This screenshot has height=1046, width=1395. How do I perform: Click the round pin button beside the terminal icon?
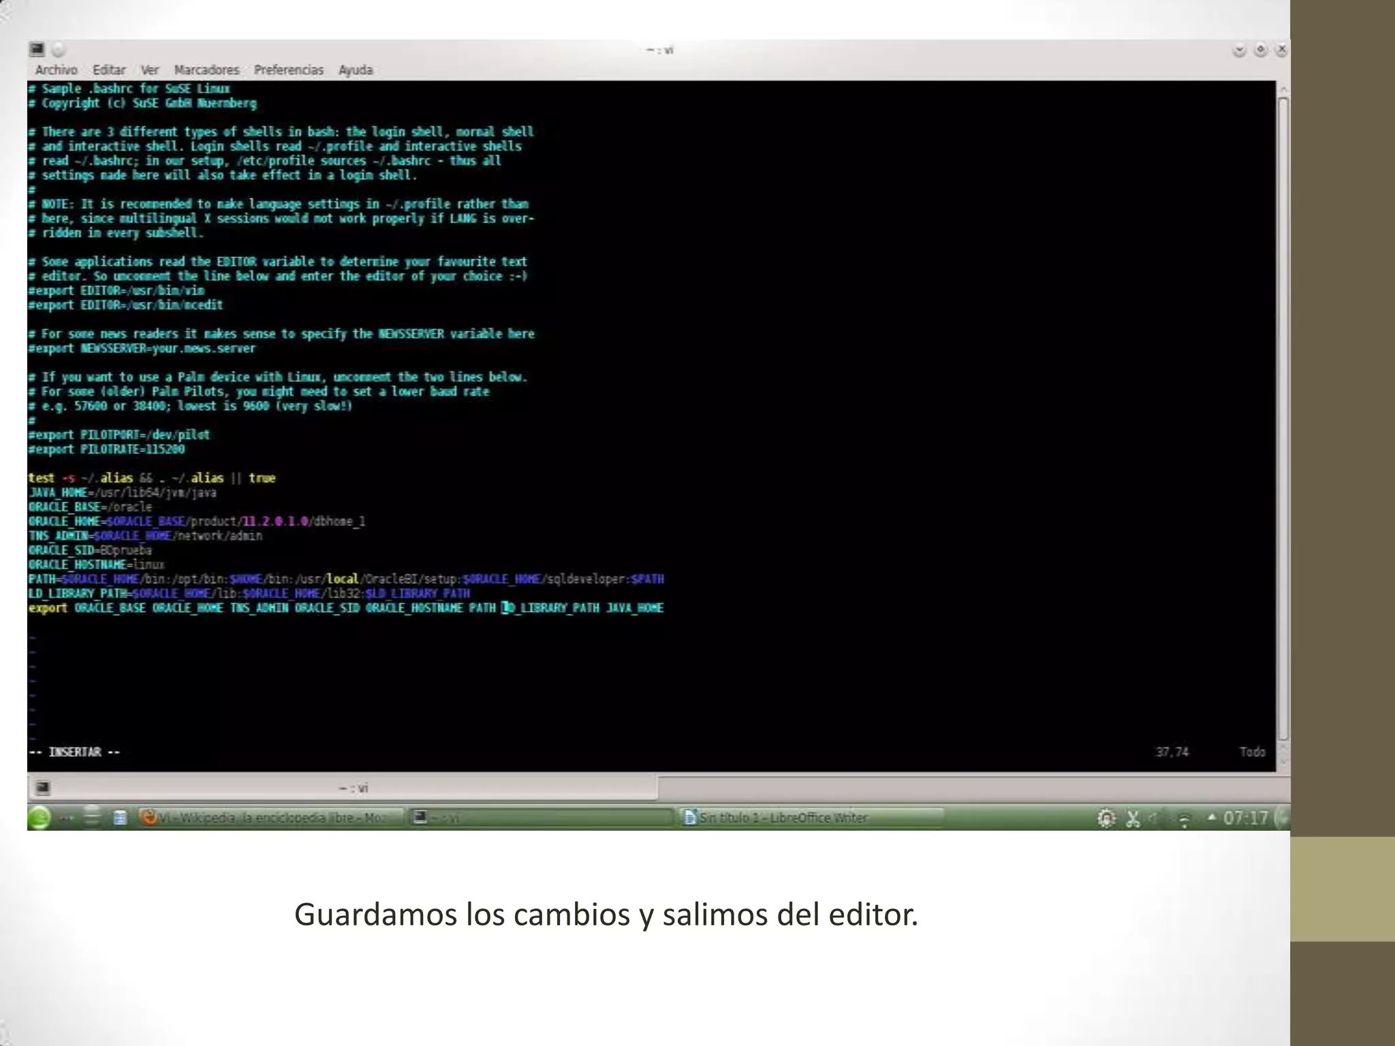coord(59,49)
